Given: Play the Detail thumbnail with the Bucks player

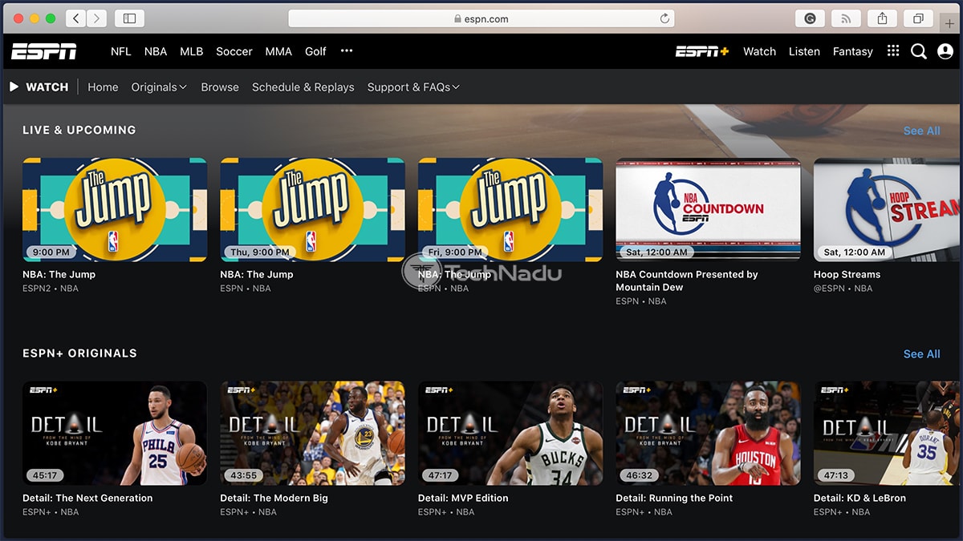Looking at the screenshot, I should 510,433.
